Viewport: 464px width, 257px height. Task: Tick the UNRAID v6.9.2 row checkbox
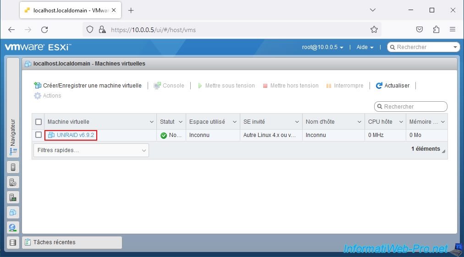click(x=39, y=135)
